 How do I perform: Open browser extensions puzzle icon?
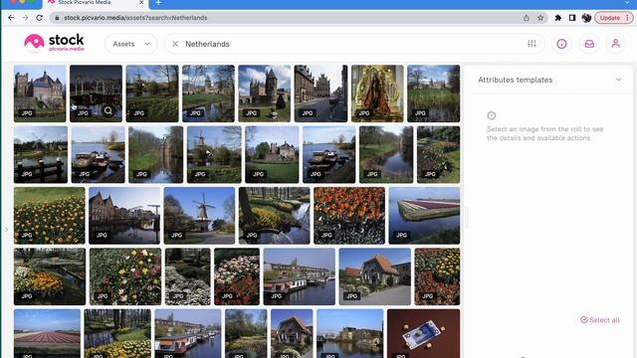[x=558, y=18]
